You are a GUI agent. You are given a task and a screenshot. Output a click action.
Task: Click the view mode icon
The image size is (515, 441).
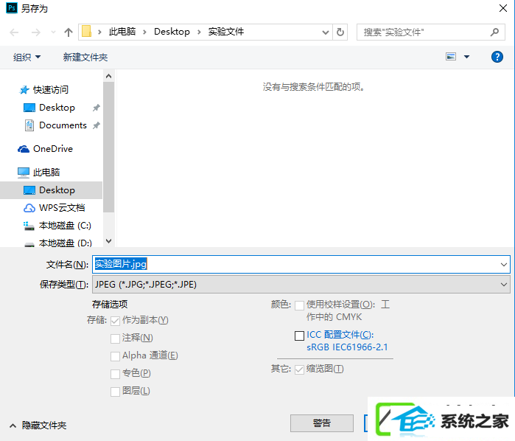[451, 57]
